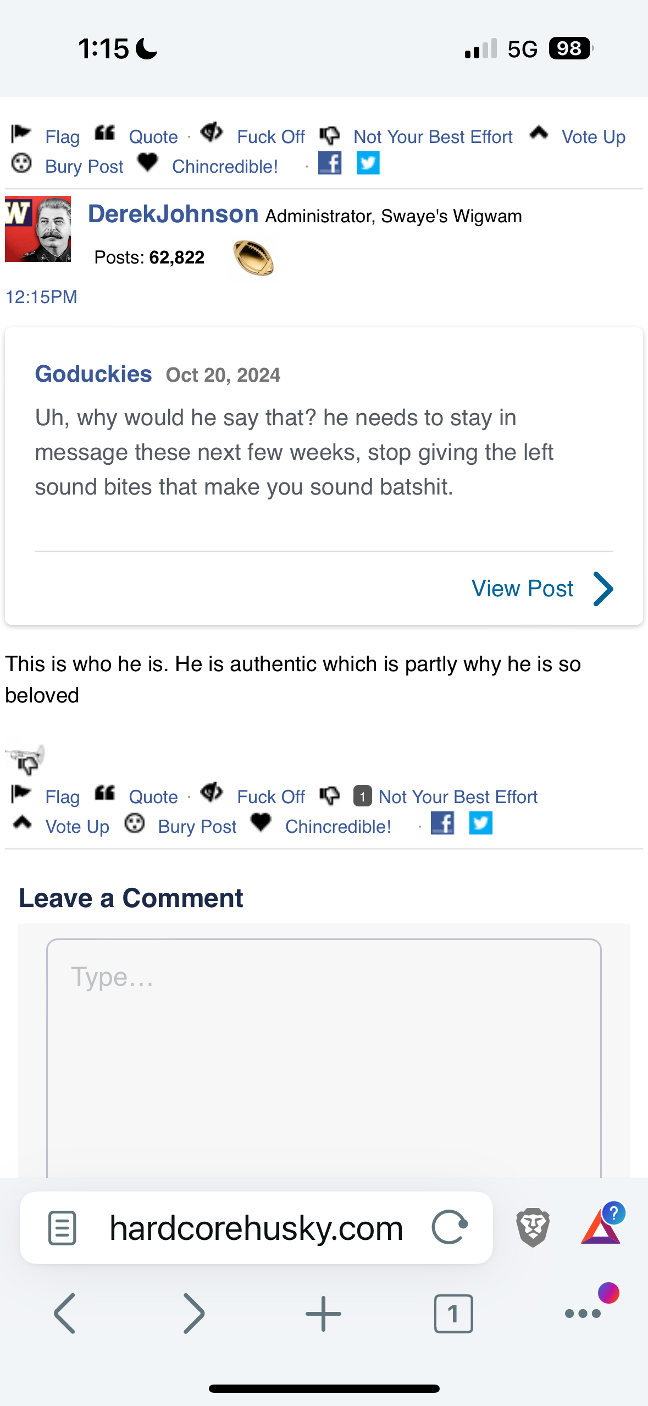Viewport: 648px width, 1406px height.
Task: Open the reader mode page icon
Action: pos(62,1227)
